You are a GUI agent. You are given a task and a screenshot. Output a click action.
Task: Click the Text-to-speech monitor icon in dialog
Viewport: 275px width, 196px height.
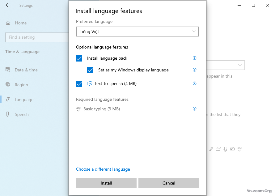click(89, 83)
